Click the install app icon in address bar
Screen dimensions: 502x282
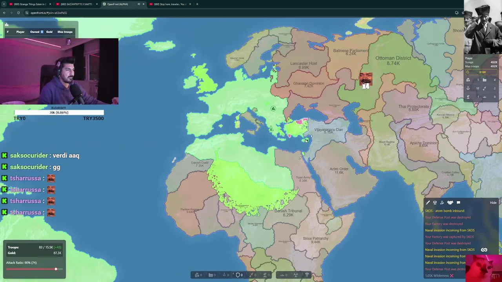pos(457,13)
